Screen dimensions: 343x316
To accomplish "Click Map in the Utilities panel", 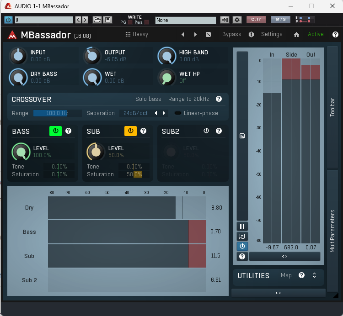I will (286, 275).
